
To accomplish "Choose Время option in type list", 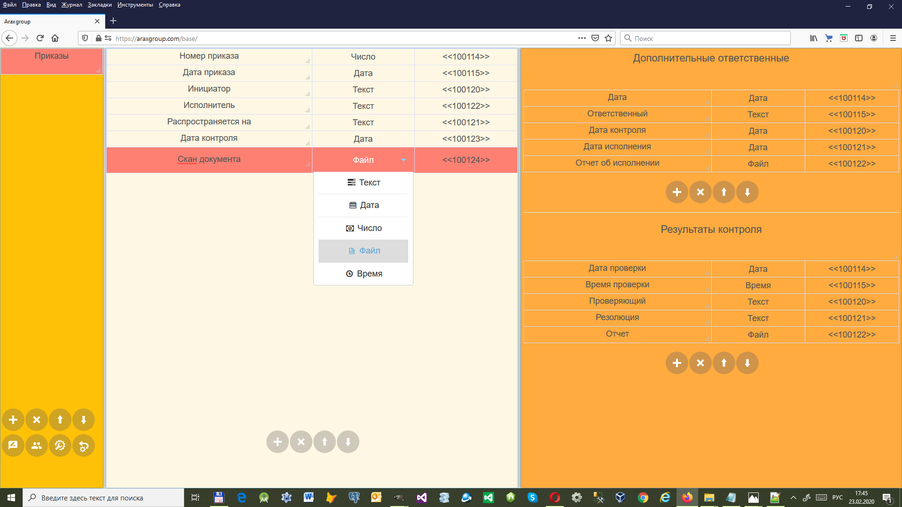I will click(x=363, y=274).
